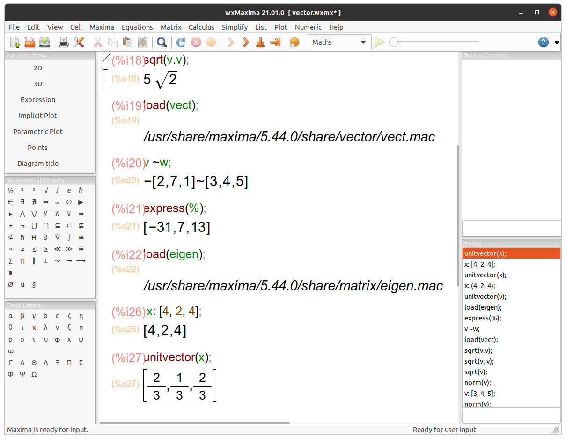Search the worksheet with the Find tool
566x439 pixels.
(x=162, y=42)
